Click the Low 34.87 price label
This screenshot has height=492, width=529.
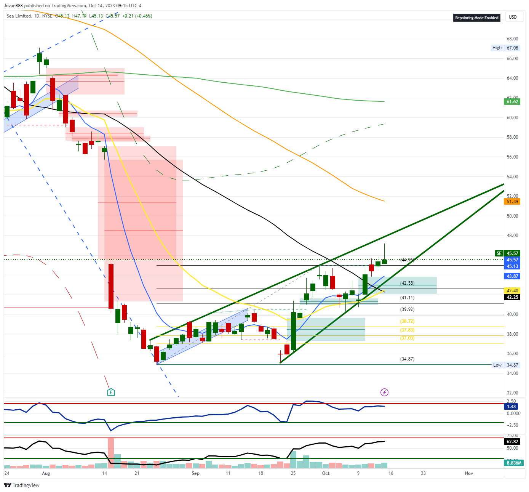pos(505,365)
